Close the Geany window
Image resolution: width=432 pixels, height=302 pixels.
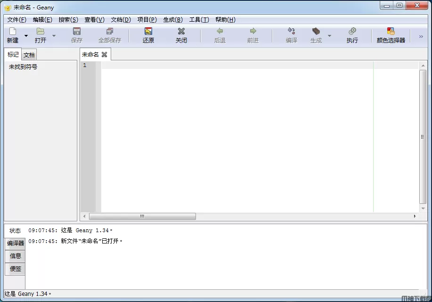pyautogui.click(x=417, y=6)
